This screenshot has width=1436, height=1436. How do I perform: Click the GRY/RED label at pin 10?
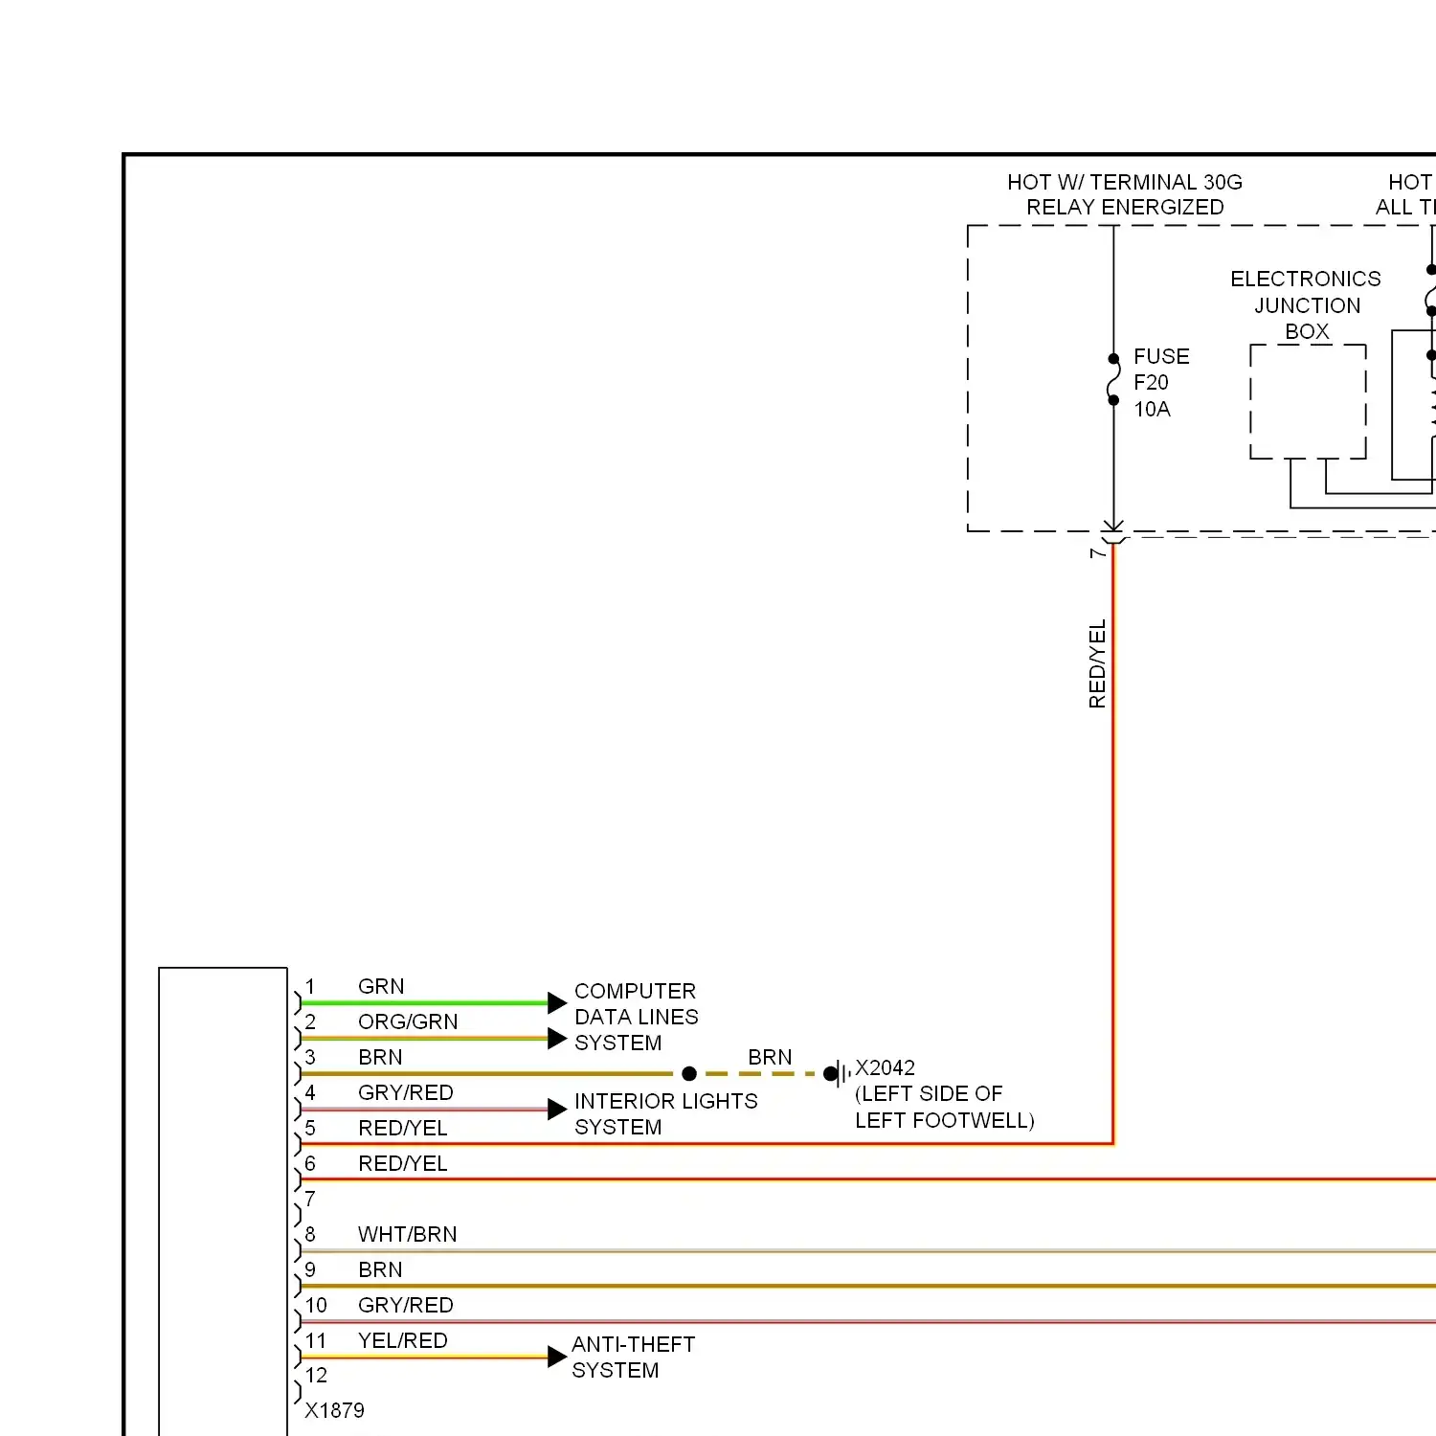(x=406, y=1305)
